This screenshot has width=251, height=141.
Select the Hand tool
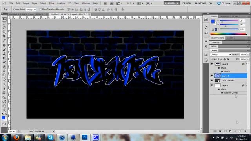pos(4,106)
